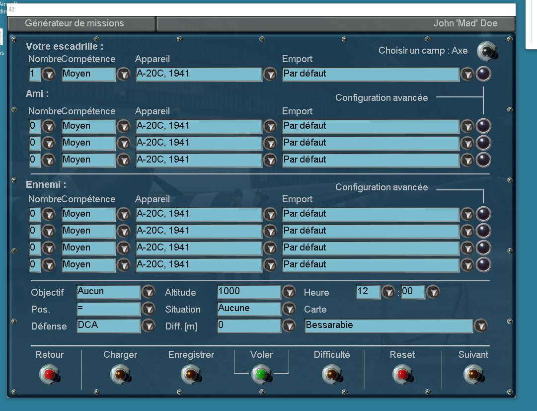The image size is (537, 411).
Task: Open the Difficulté settings button
Action: click(x=331, y=374)
